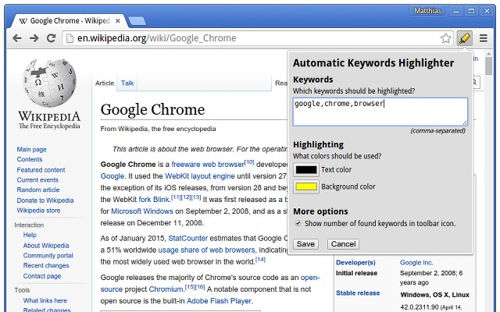Screen dimensions: 500x312
Task: Maximize the Chrome window
Action: [471, 11]
